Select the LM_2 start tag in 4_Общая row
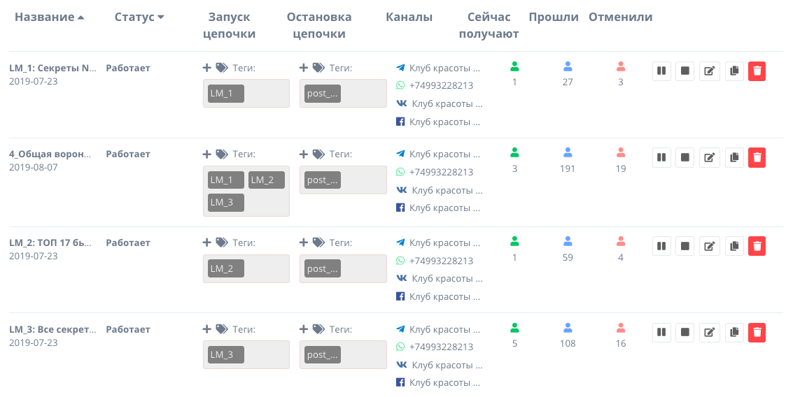Image resolution: width=793 pixels, height=397 pixels. (x=267, y=180)
